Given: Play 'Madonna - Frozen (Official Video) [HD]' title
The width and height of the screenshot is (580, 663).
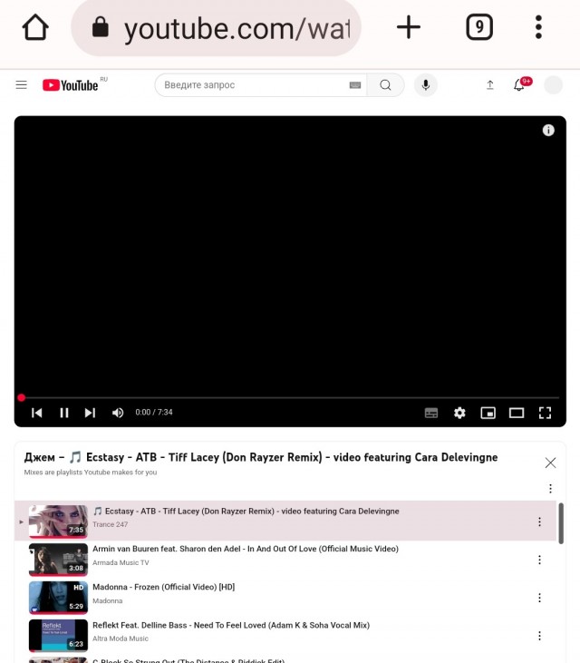Looking at the screenshot, I should (x=163, y=587).
